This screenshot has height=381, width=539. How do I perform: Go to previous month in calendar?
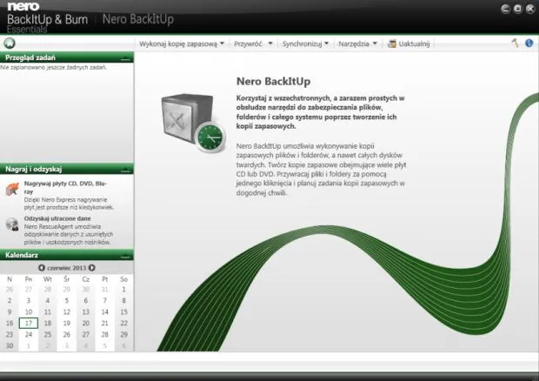[41, 268]
